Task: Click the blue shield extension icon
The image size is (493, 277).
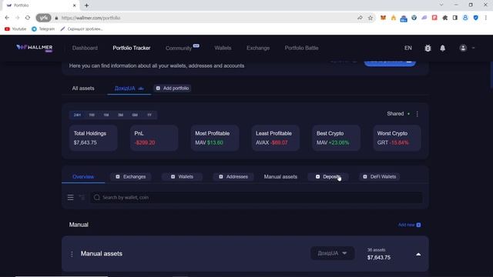Action: [476, 18]
